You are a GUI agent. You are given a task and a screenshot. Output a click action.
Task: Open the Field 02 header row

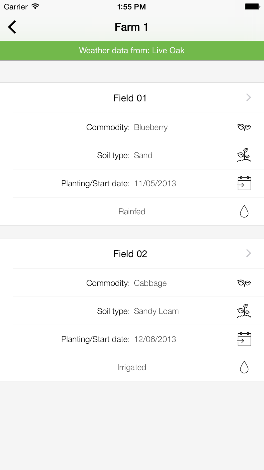[132, 254]
